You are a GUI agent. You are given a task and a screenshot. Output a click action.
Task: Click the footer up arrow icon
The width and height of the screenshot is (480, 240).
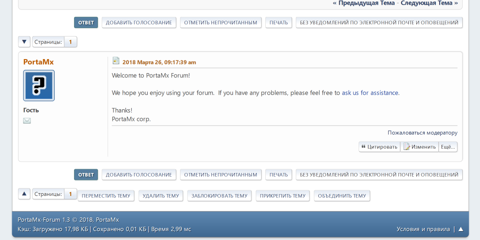pos(461,229)
